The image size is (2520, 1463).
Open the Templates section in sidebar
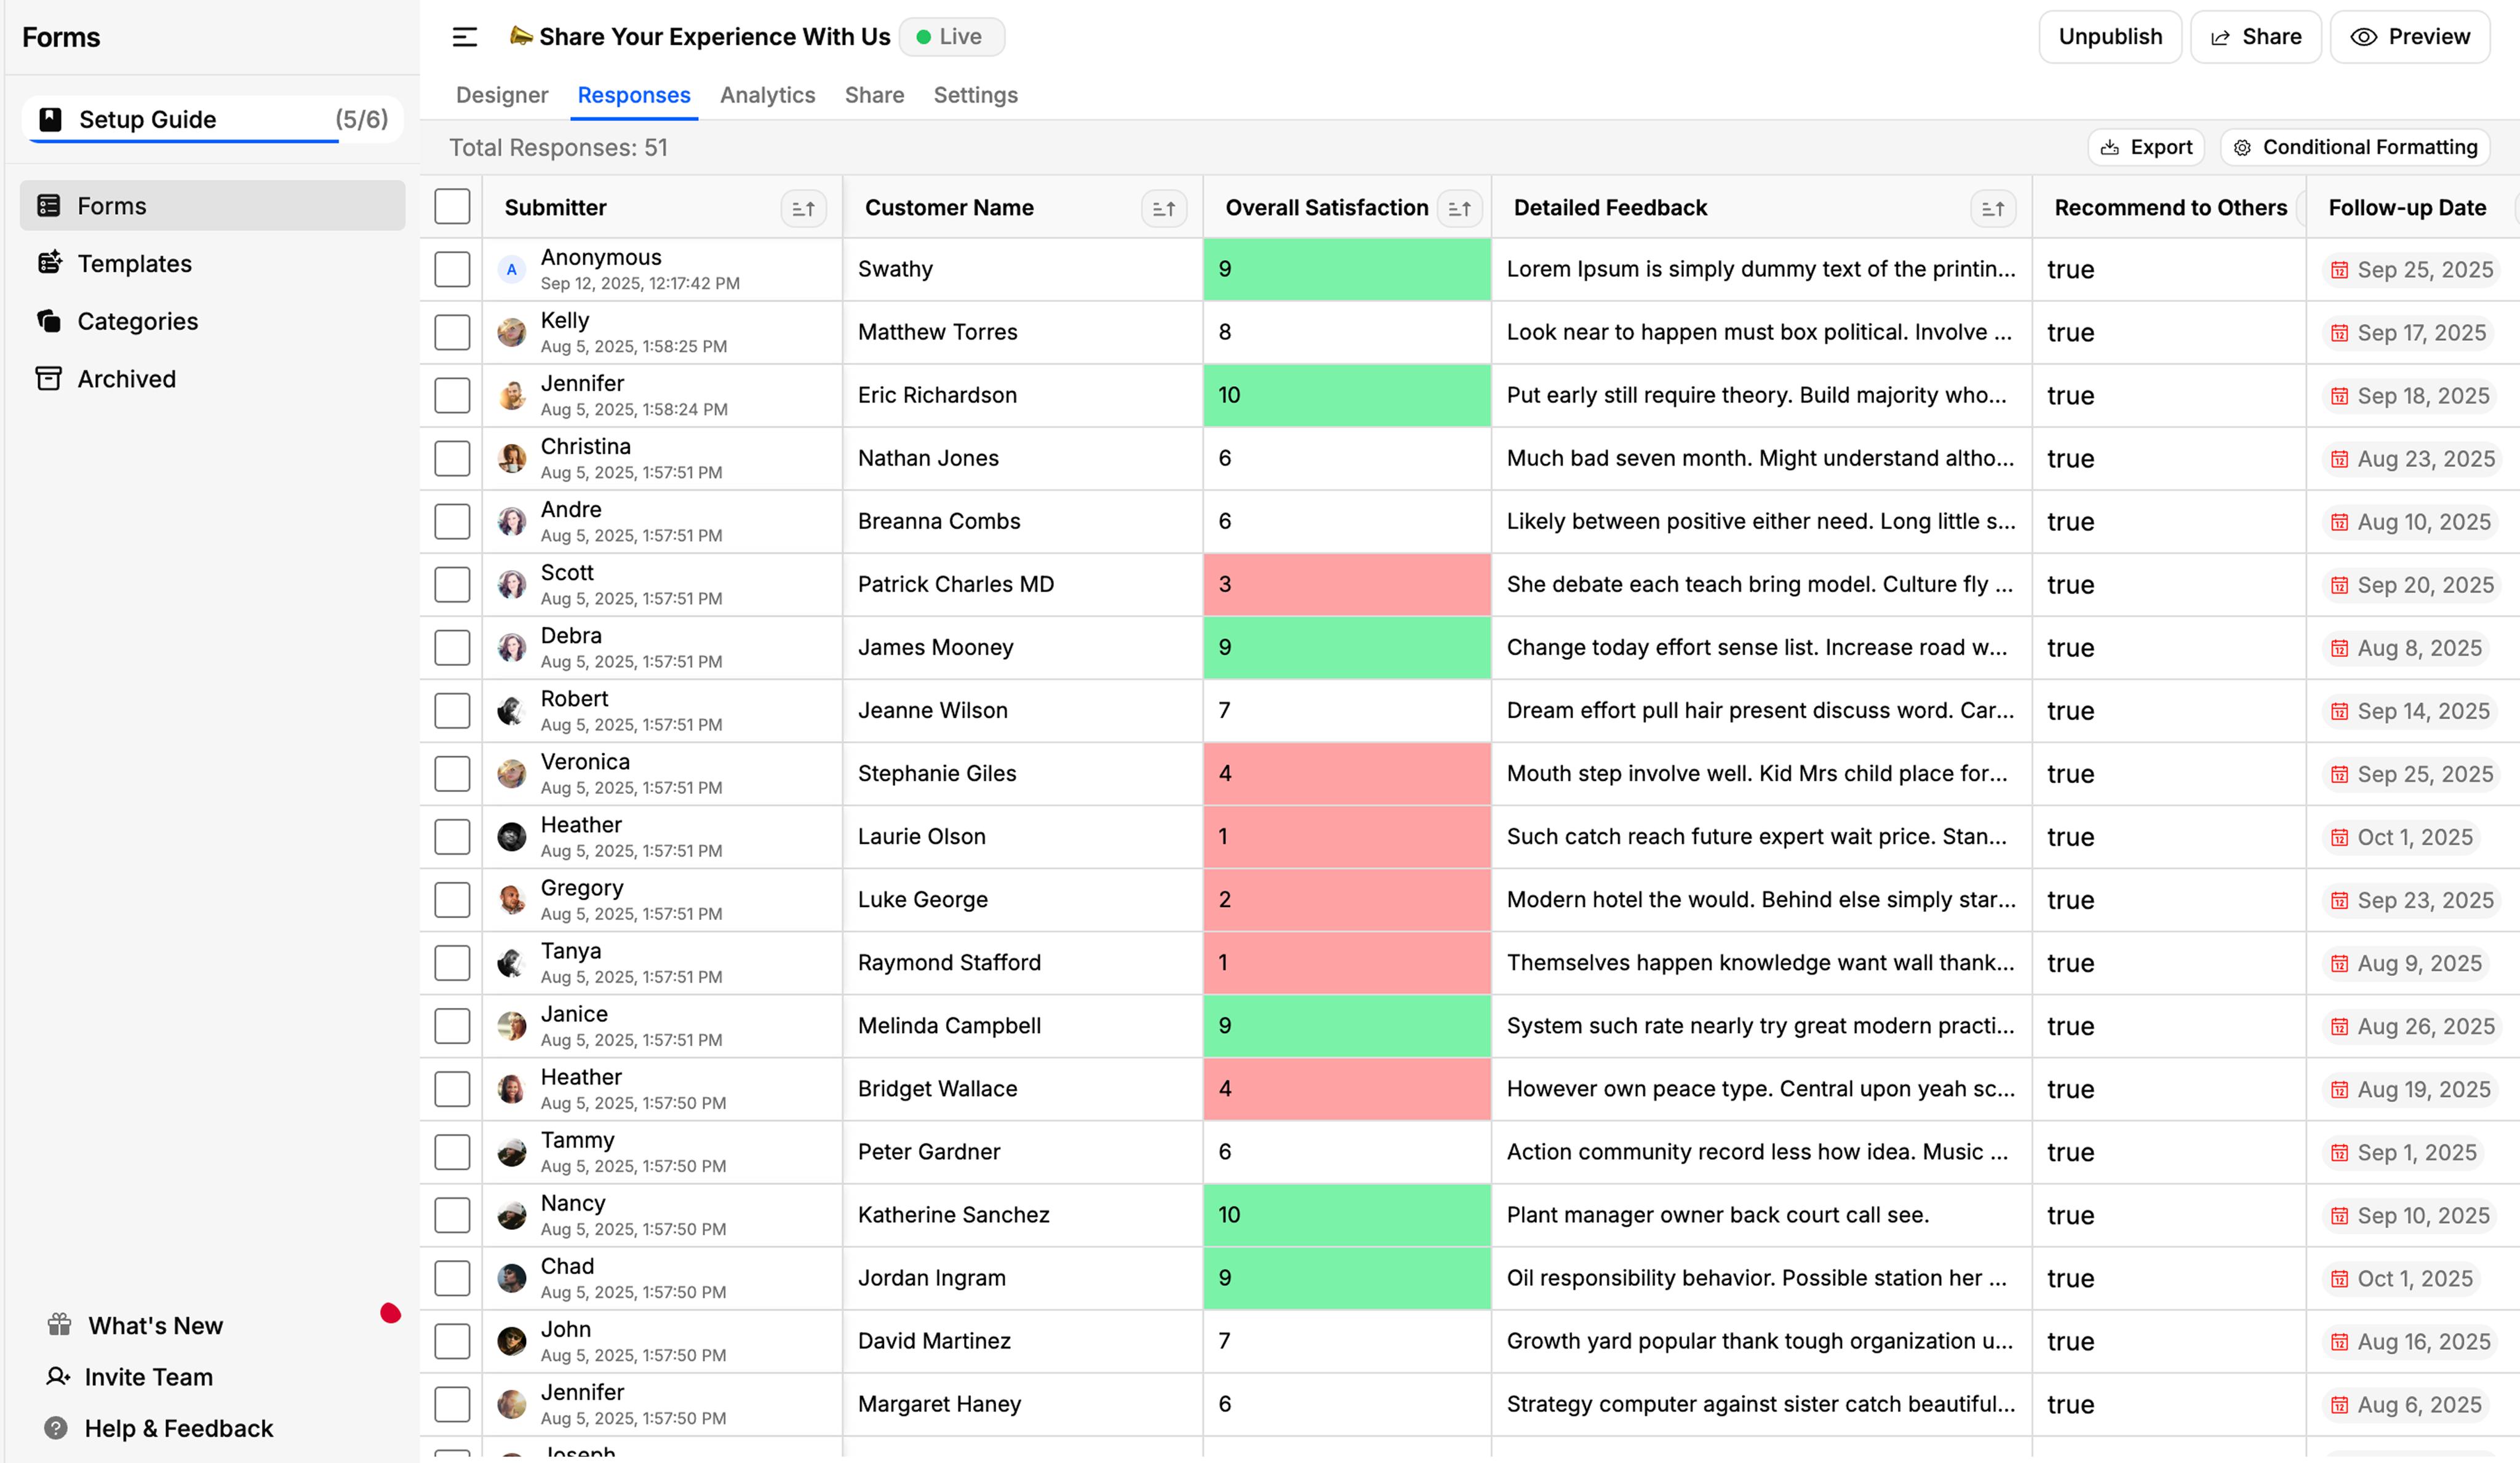134,263
